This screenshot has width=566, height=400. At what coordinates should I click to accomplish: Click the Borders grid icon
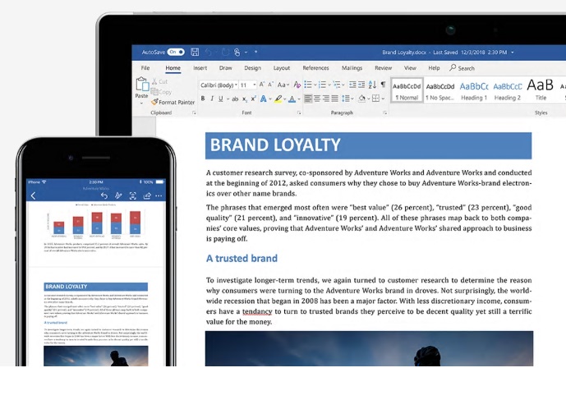[x=375, y=99]
